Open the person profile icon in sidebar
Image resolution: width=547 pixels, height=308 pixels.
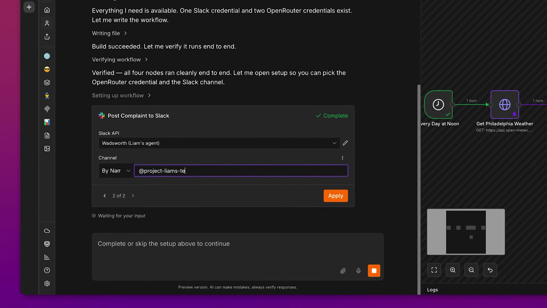click(47, 23)
